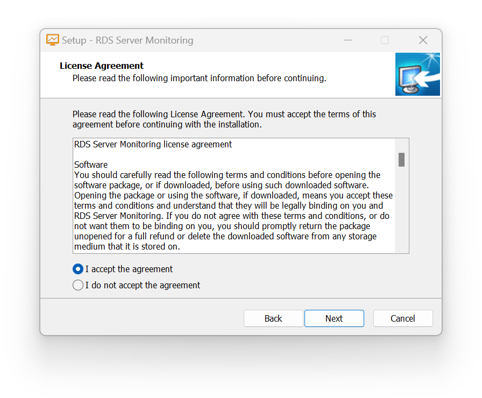This screenshot has height=398, width=482.
Task: Click the scrollbar track above the thumb
Action: point(401,146)
